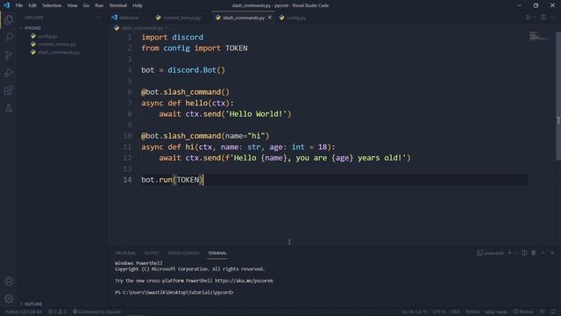Viewport: 561px width, 316px height.
Task: Click the aka.ms/pscore6 link in terminal
Action: point(244,281)
